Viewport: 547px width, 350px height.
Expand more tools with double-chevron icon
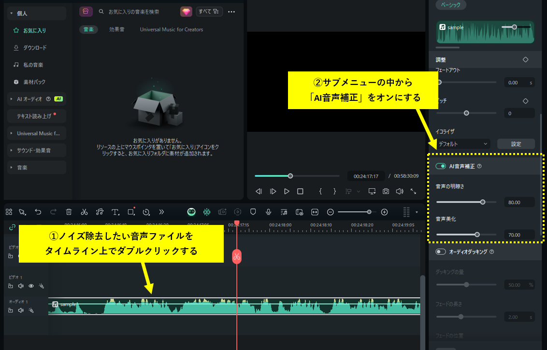coord(161,212)
